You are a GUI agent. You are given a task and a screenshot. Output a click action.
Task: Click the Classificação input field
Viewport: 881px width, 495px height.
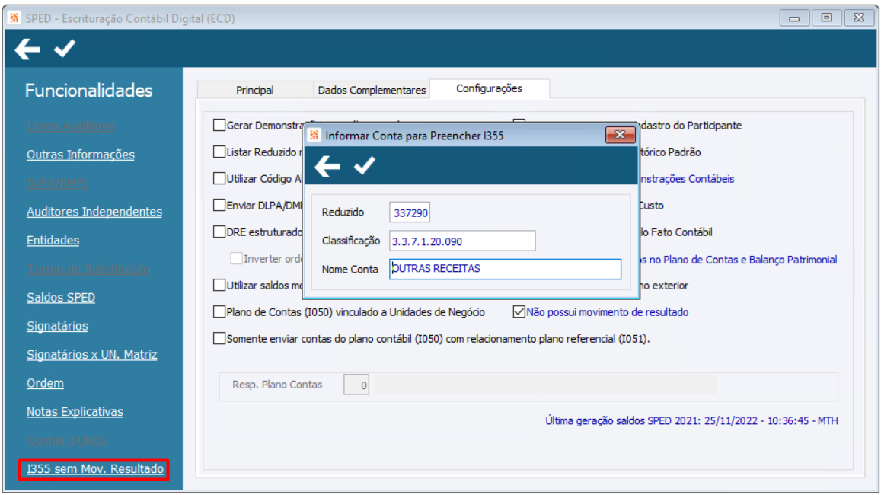(x=462, y=241)
